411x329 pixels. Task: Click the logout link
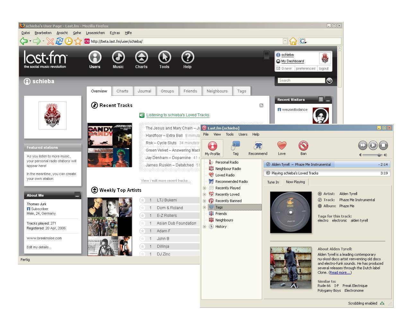(x=324, y=68)
